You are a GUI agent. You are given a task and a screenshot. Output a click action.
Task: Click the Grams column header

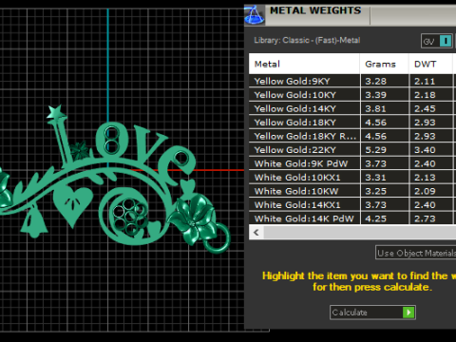pos(384,64)
